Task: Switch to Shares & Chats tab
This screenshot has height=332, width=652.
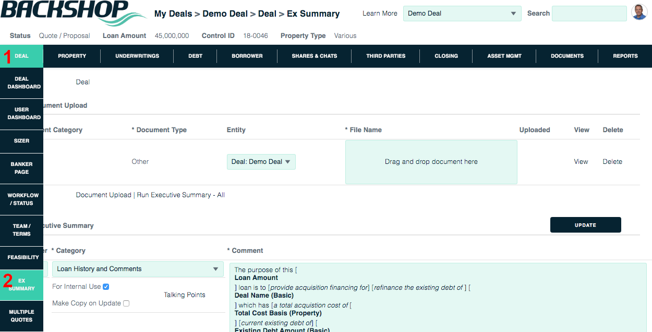Action: coord(315,56)
